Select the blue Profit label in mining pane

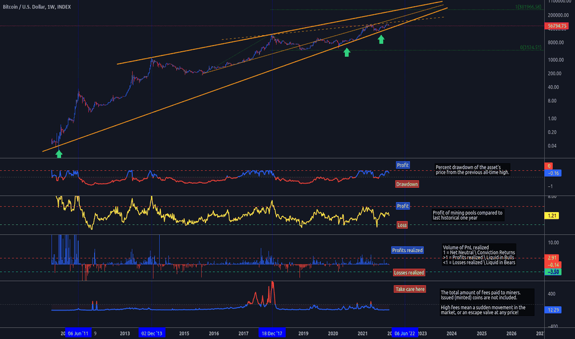[x=402, y=206]
